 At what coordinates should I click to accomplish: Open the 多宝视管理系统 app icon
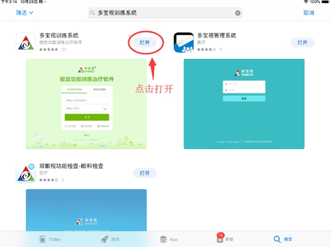click(184, 42)
